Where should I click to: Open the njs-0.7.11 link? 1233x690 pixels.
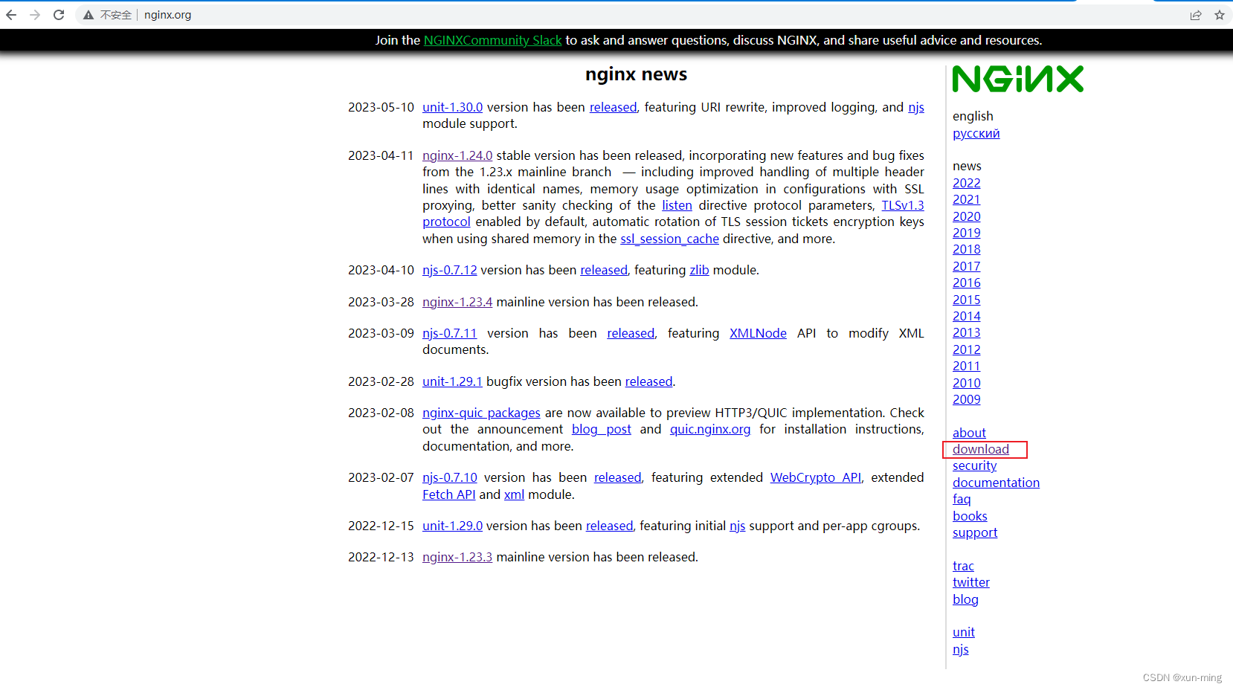tap(449, 333)
